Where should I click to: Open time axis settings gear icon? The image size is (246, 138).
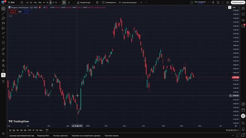(x=236, y=126)
